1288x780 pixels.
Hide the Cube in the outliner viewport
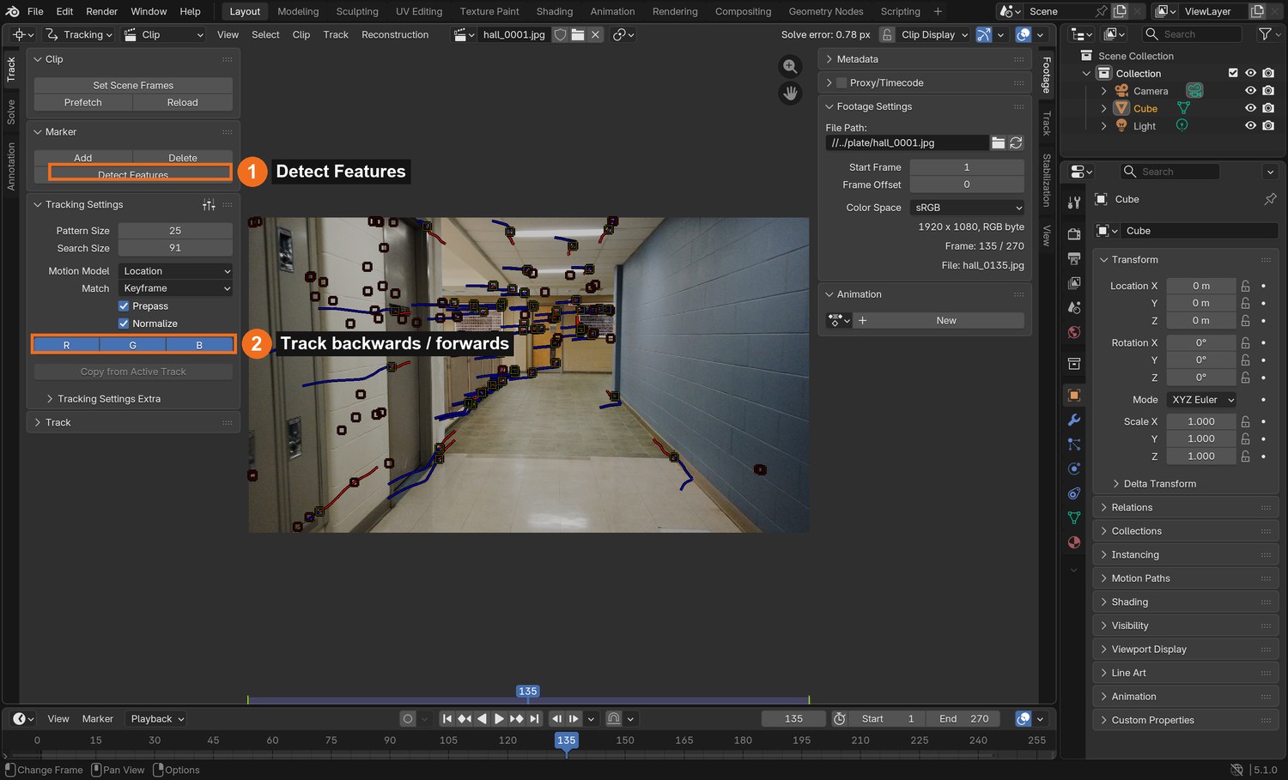coord(1250,108)
